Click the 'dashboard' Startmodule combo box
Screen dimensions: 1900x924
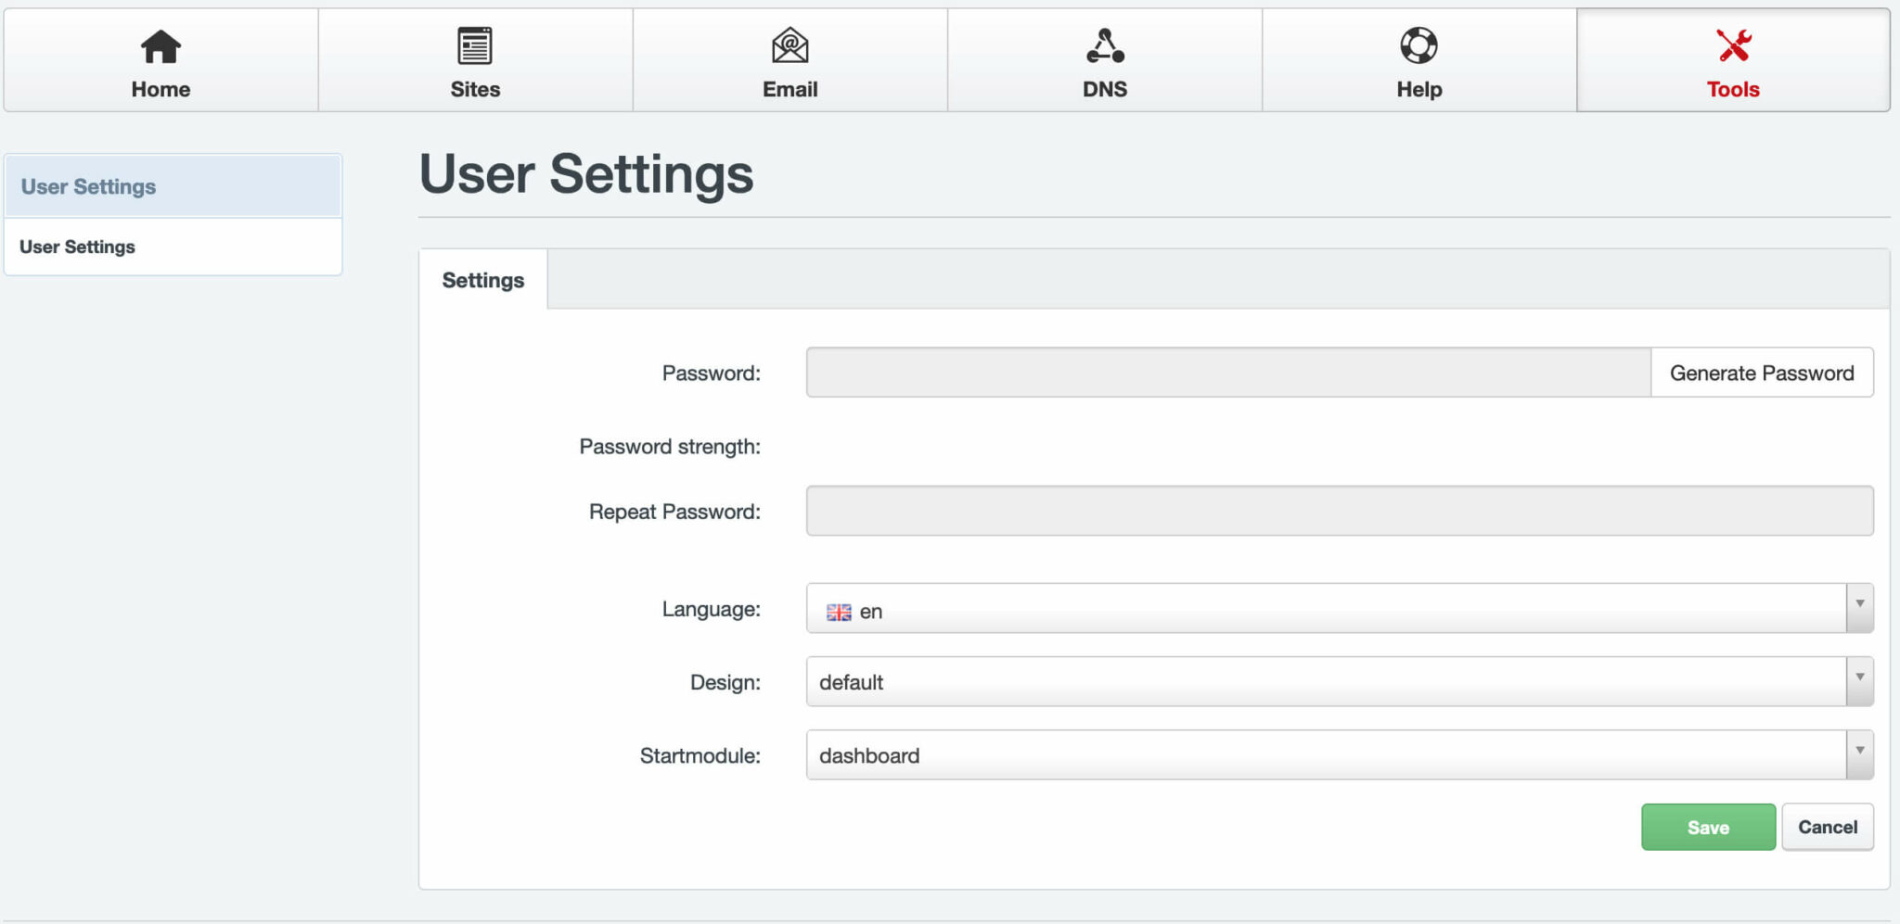[1340, 754]
